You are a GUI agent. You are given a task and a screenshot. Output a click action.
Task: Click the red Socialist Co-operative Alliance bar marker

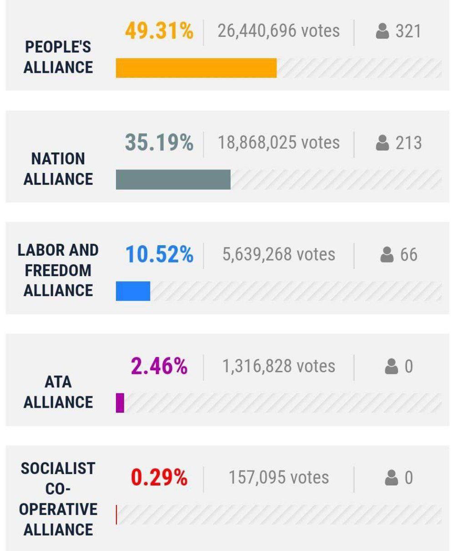tap(116, 515)
